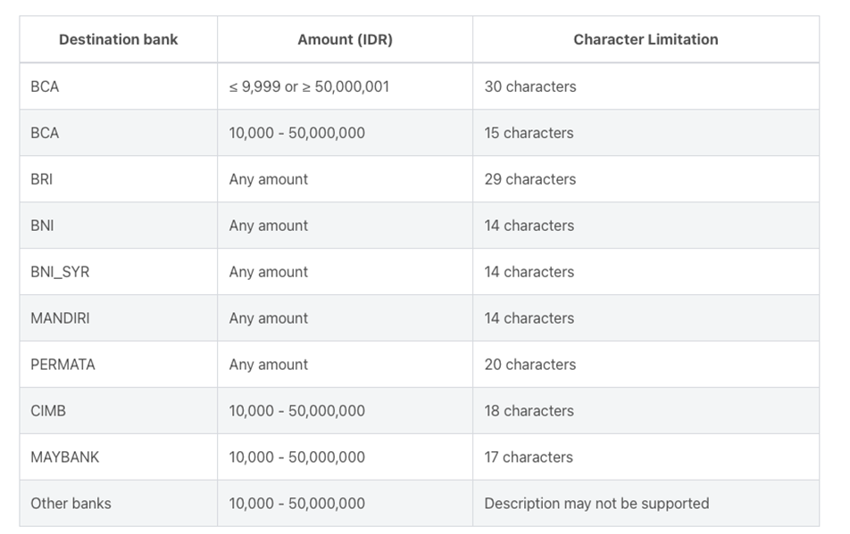850x534 pixels.
Task: Select the BNI bank cell
Action: [x=118, y=226]
